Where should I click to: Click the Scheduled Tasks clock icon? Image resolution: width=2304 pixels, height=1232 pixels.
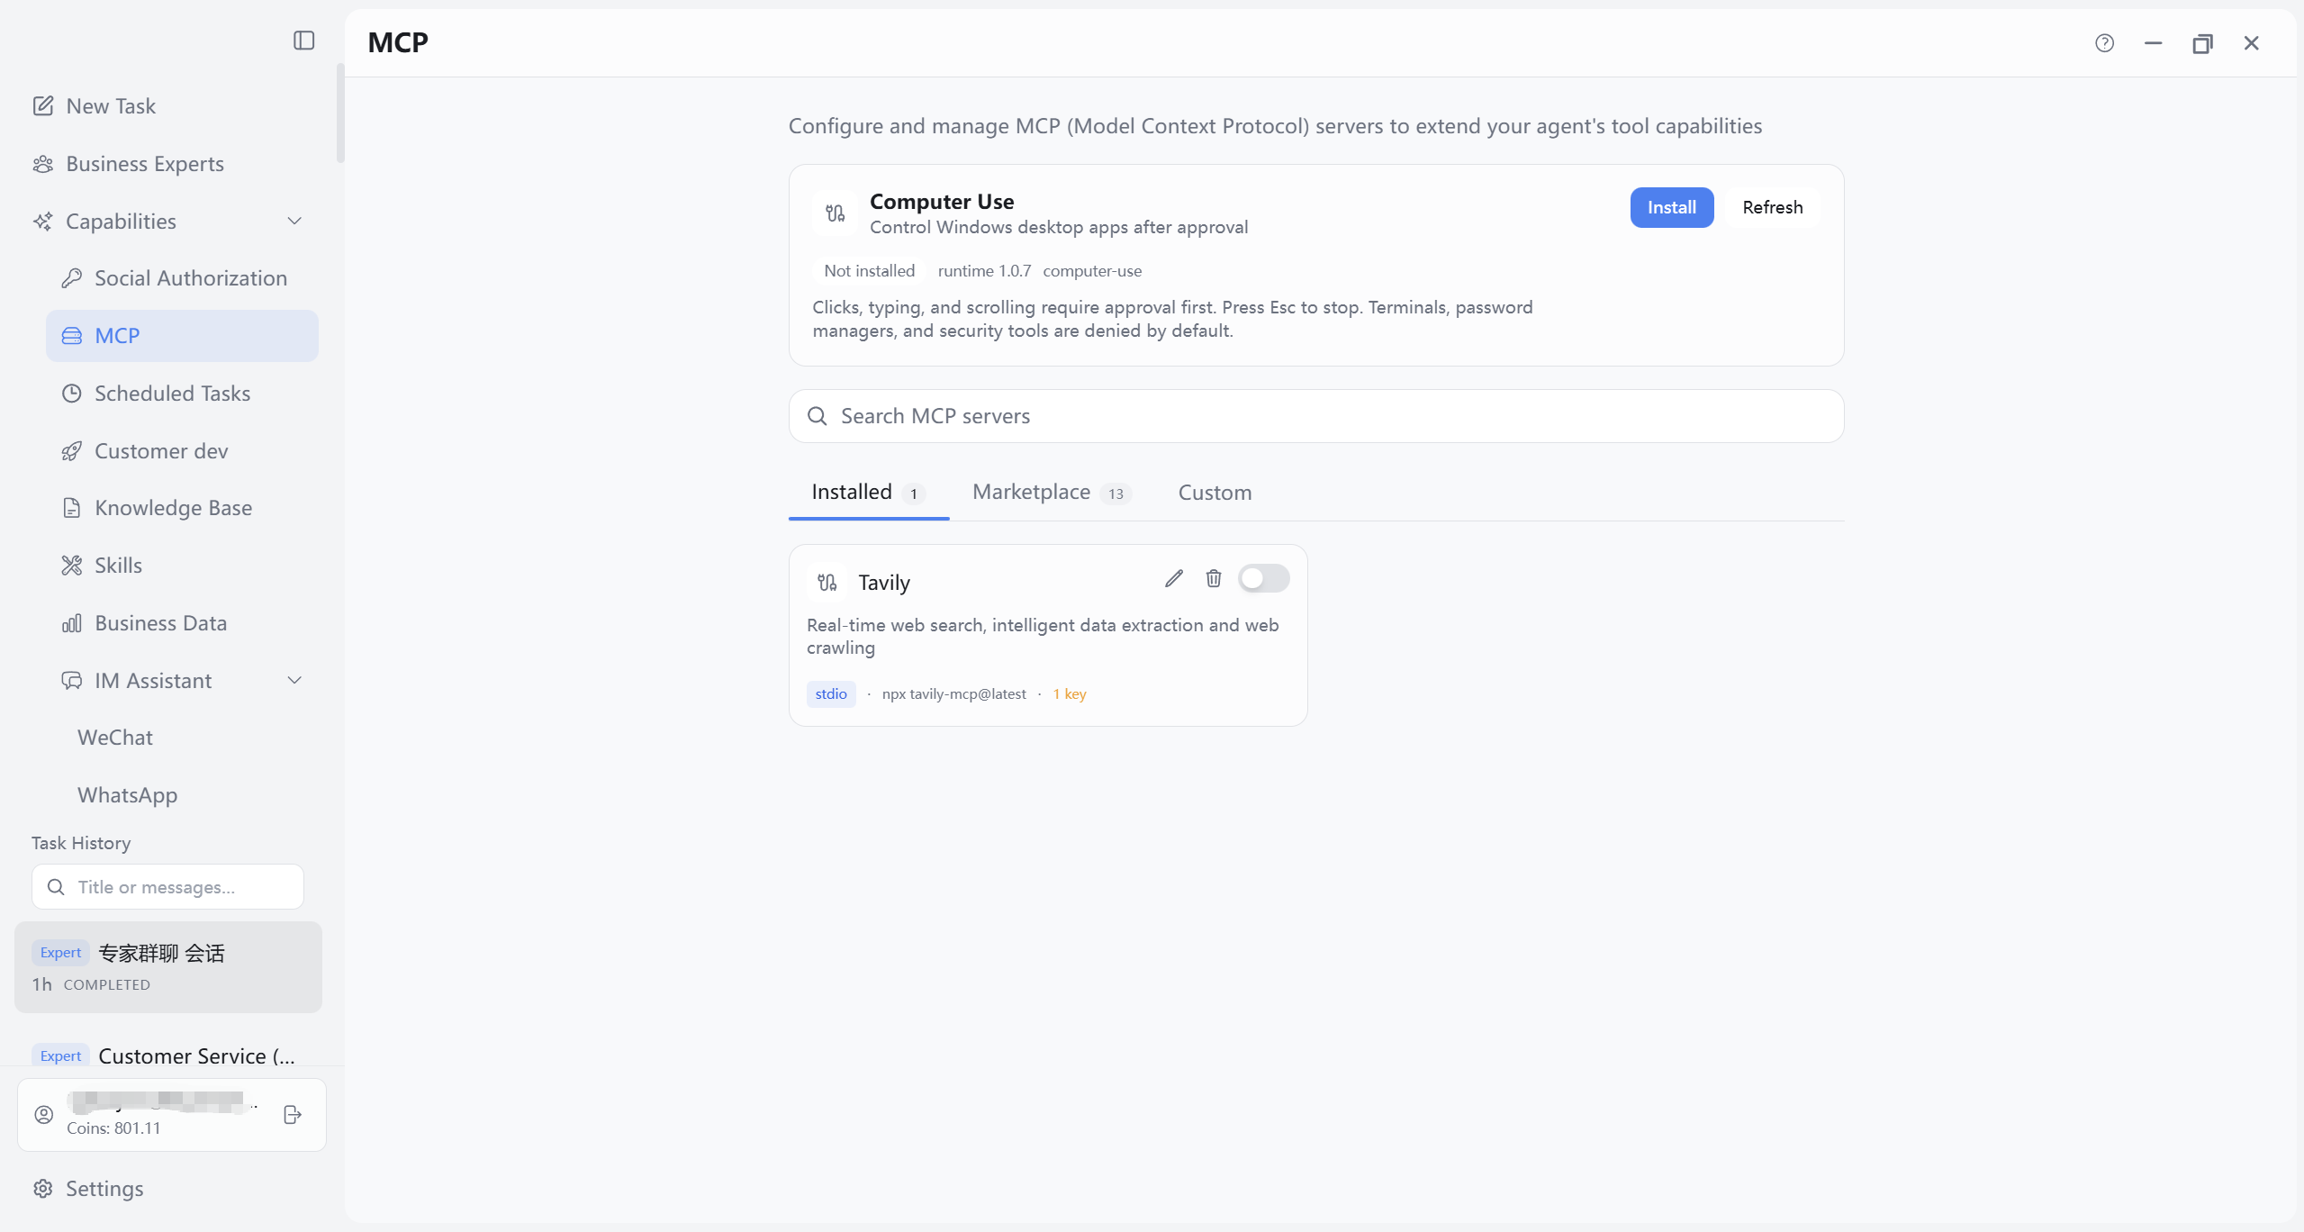click(x=72, y=394)
